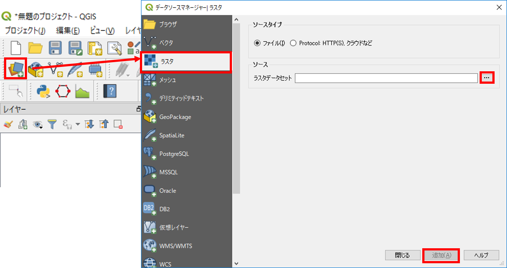Select the ファイル source type radio button
This screenshot has width=507, height=268.
click(257, 43)
